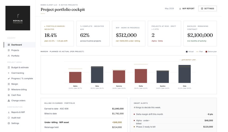228x132 pixels.
Task: Click the Settings button in header
Action: click(x=208, y=8)
